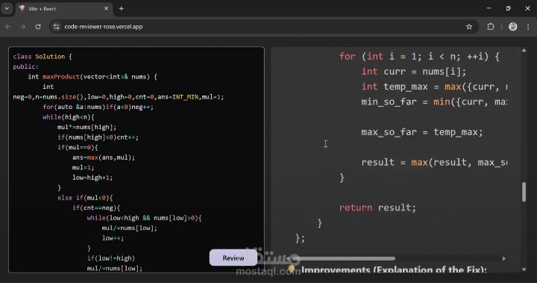Click the Review button
The width and height of the screenshot is (537, 283).
233,258
